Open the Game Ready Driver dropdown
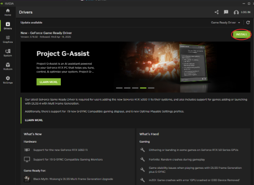 click(x=226, y=23)
